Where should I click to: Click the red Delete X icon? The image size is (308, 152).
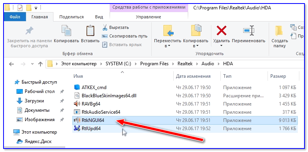pyautogui.click(x=222, y=30)
